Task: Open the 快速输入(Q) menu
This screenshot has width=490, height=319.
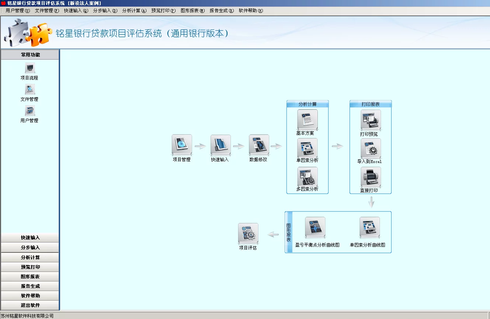Action: (x=76, y=11)
